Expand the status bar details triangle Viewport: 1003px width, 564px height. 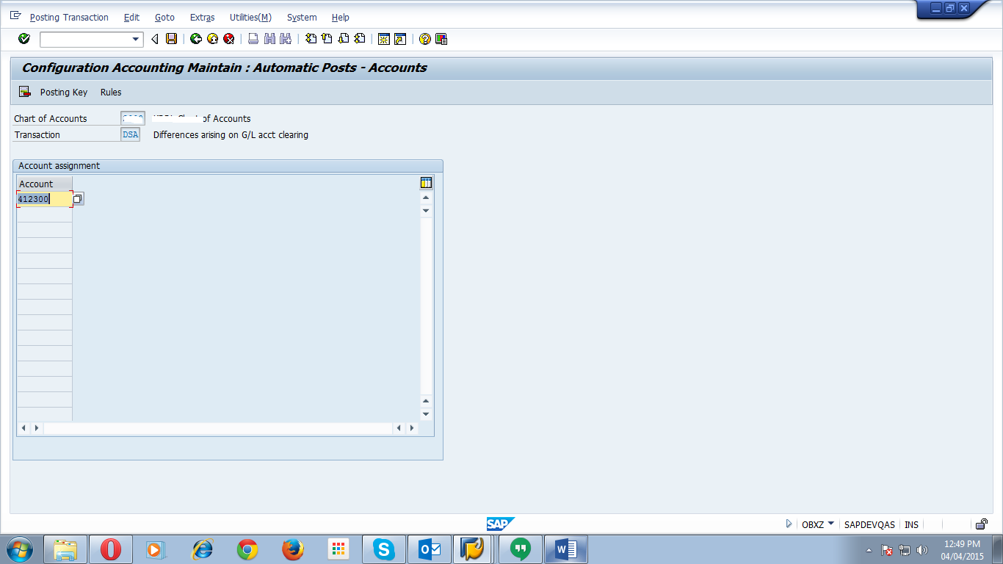(789, 524)
